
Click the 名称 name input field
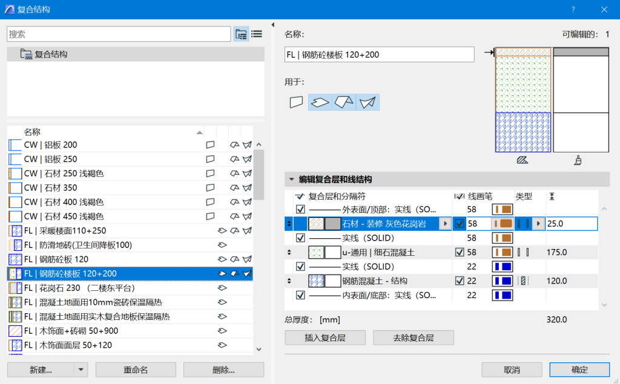click(379, 54)
